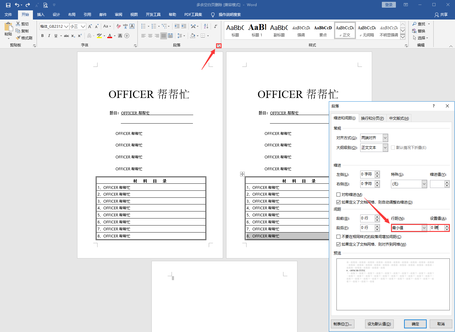Click 共享 share button

click(441, 15)
